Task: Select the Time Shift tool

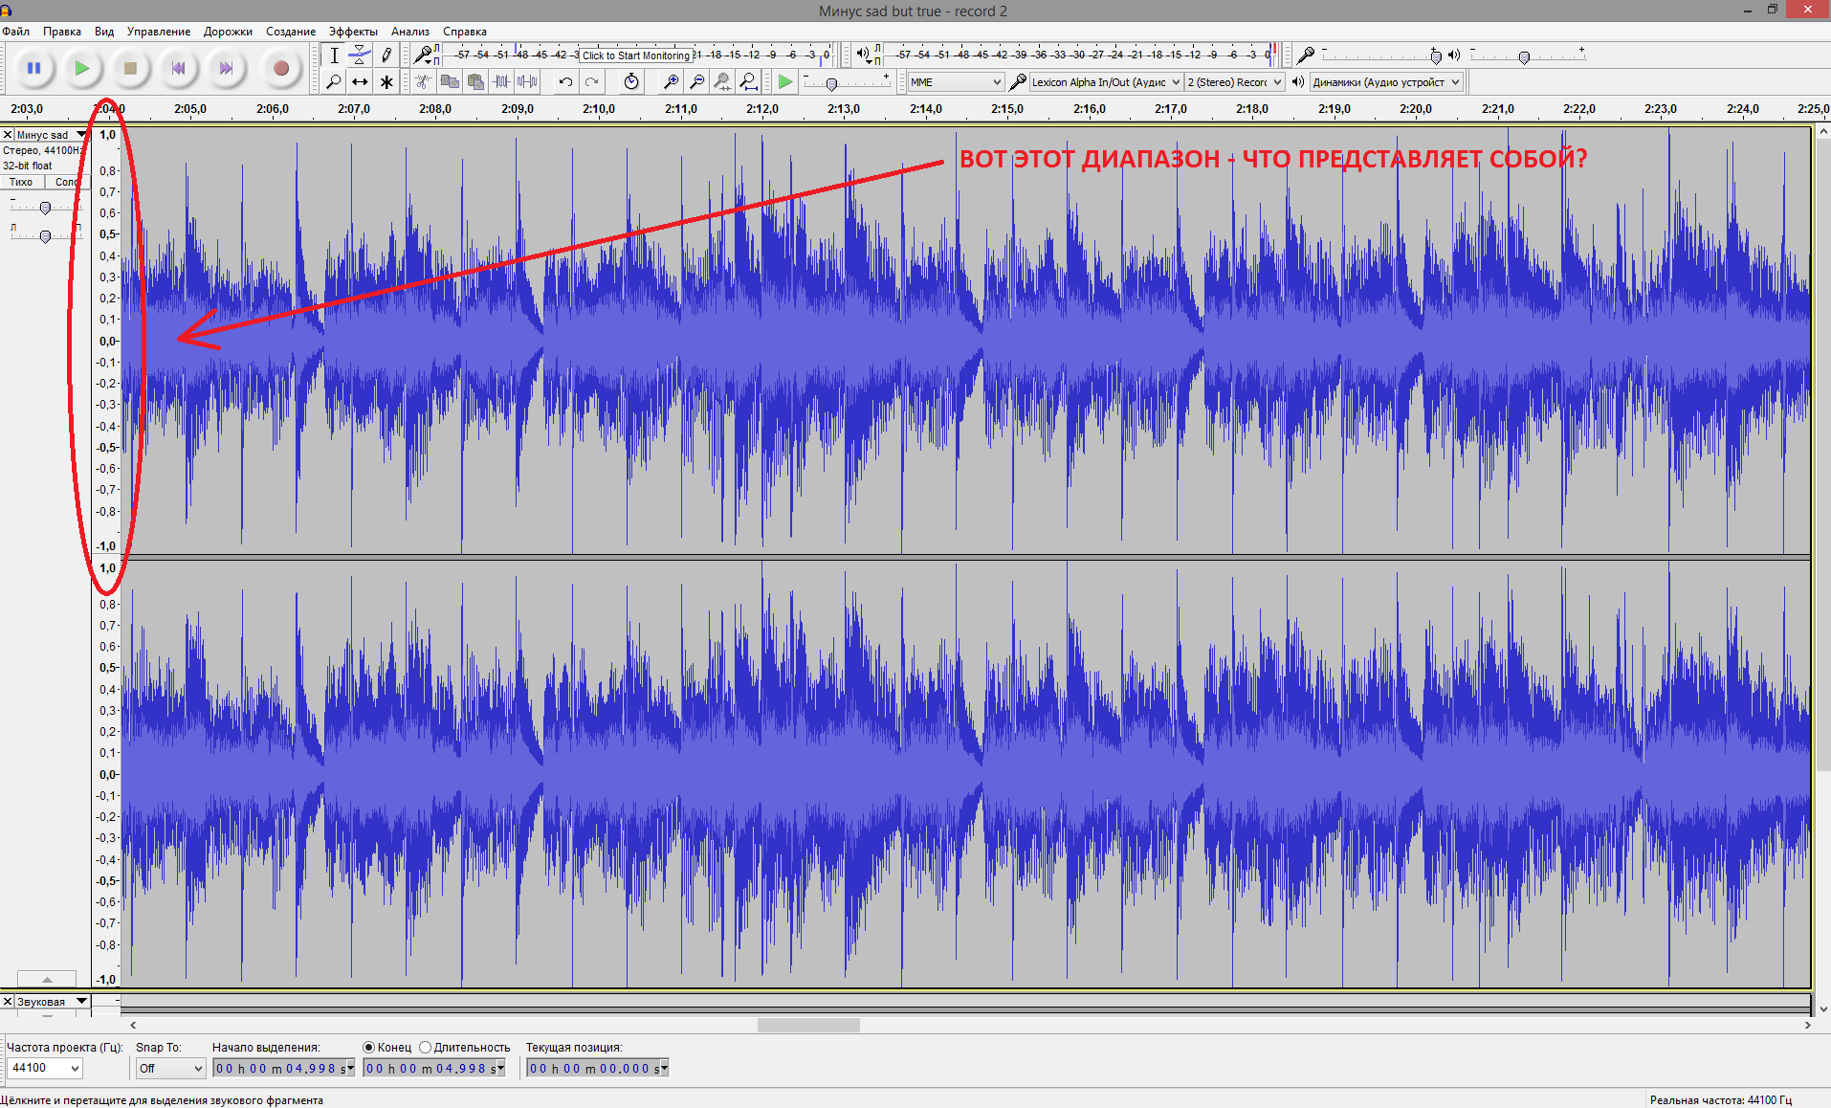Action: (360, 82)
